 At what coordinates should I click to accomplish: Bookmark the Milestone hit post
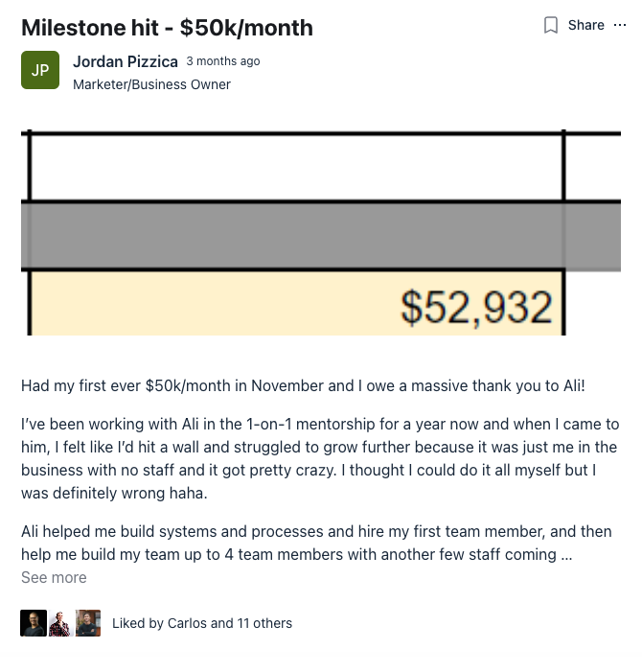tap(551, 25)
